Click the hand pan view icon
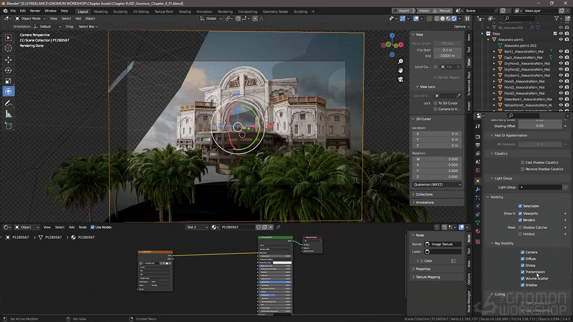This screenshot has width=573, height=322. (401, 70)
